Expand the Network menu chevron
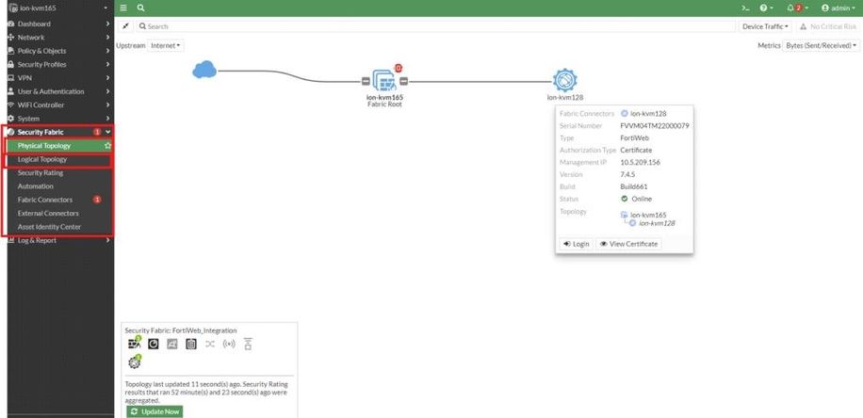Screen dimensions: 863x418 tap(107, 38)
